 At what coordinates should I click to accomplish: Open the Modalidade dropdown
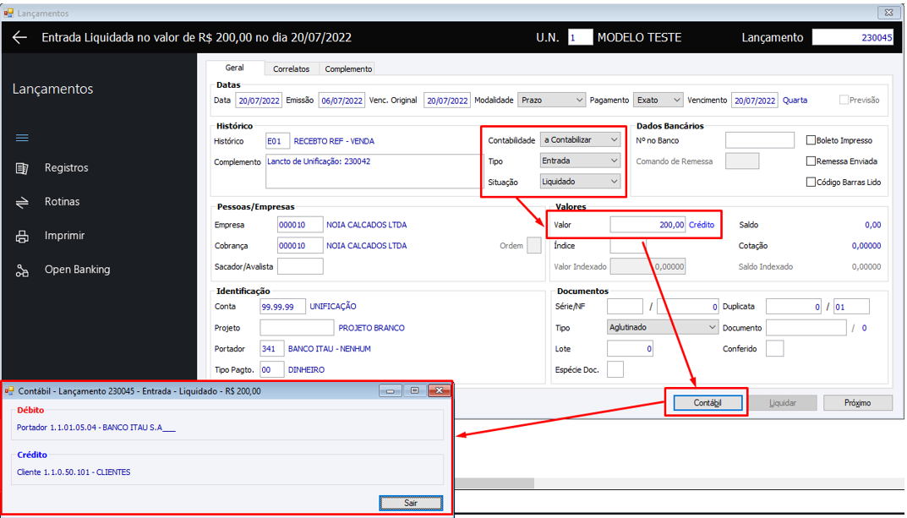point(552,100)
